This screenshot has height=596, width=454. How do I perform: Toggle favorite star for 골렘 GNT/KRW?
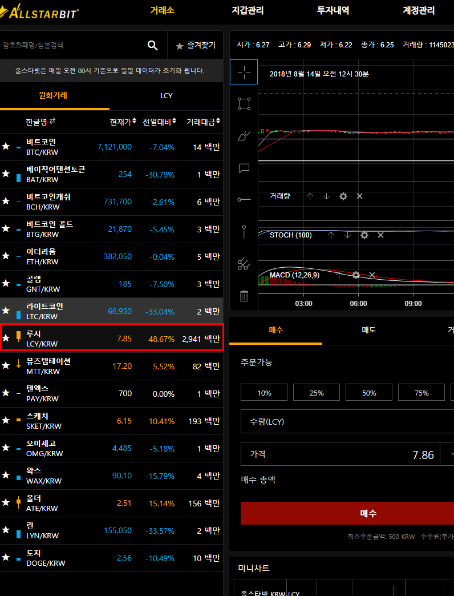coord(6,283)
